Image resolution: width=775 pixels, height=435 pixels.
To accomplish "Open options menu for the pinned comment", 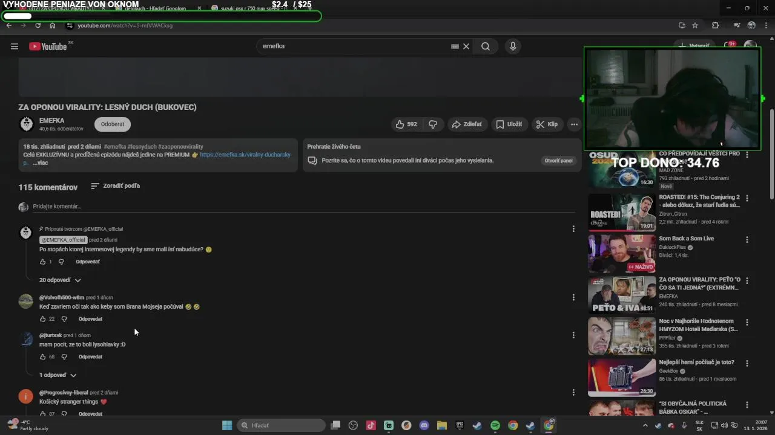I will pyautogui.click(x=573, y=229).
